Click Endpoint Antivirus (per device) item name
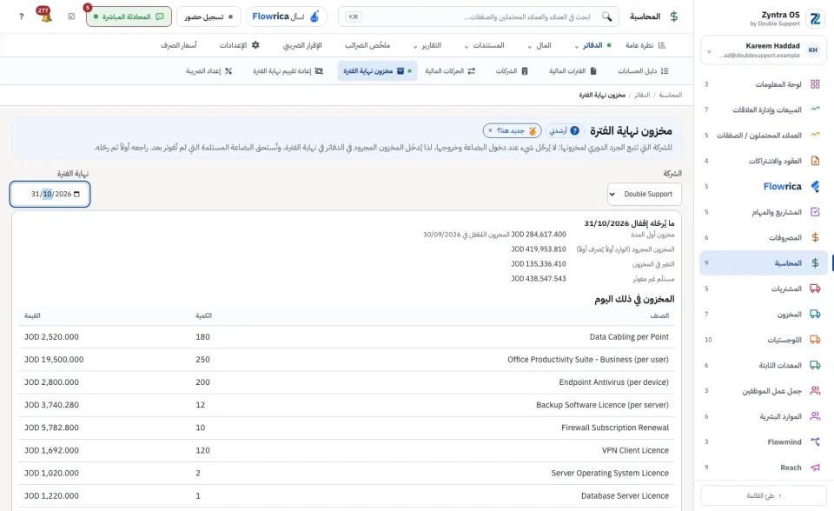Viewport: 834px width, 511px height. (x=614, y=382)
